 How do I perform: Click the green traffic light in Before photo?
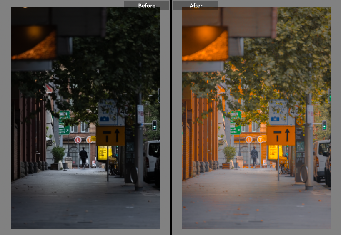click(x=154, y=125)
